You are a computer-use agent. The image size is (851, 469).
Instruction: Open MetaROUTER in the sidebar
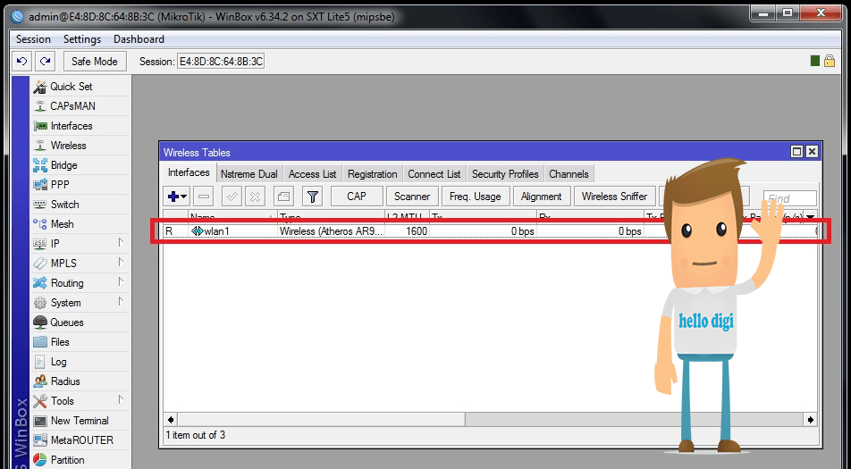click(81, 440)
